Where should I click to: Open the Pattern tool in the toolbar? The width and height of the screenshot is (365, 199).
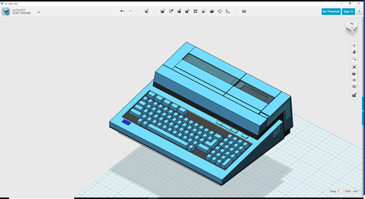click(195, 11)
